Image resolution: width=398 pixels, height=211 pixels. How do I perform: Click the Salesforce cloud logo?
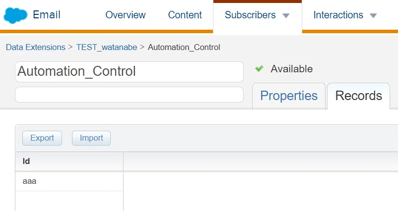[x=15, y=15]
